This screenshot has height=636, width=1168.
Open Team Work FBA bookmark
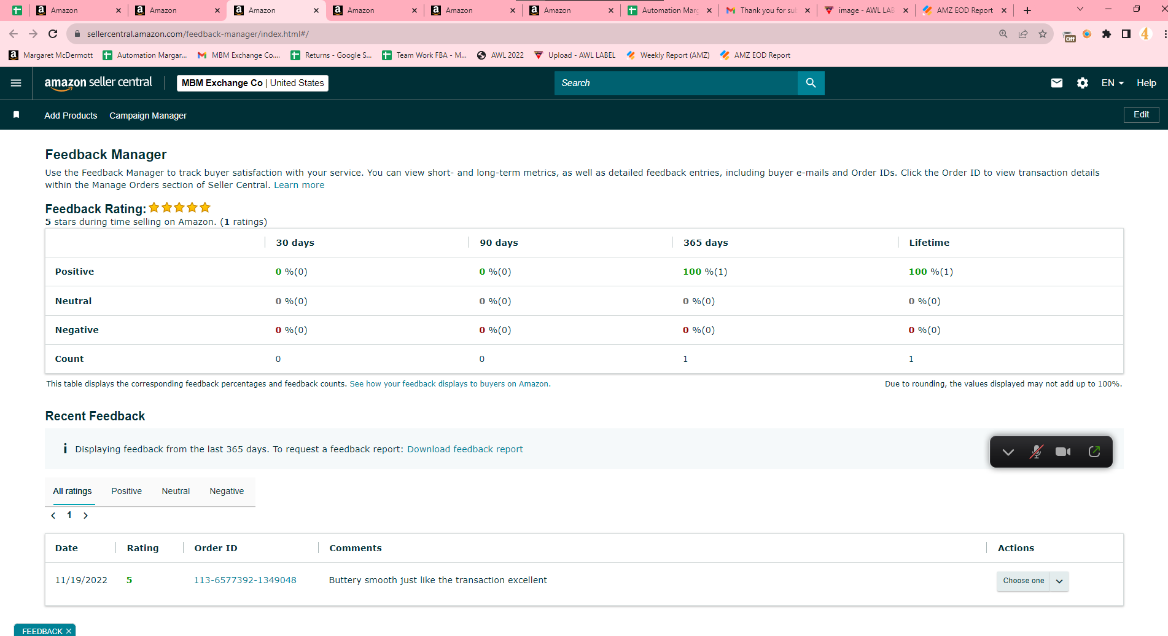click(424, 55)
